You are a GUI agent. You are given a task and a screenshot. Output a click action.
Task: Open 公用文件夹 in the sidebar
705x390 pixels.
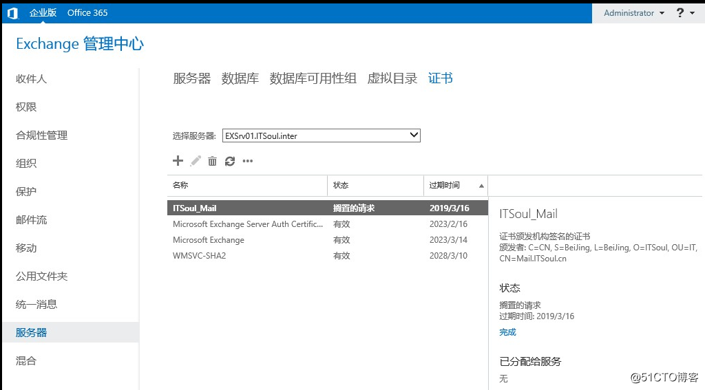[42, 276]
